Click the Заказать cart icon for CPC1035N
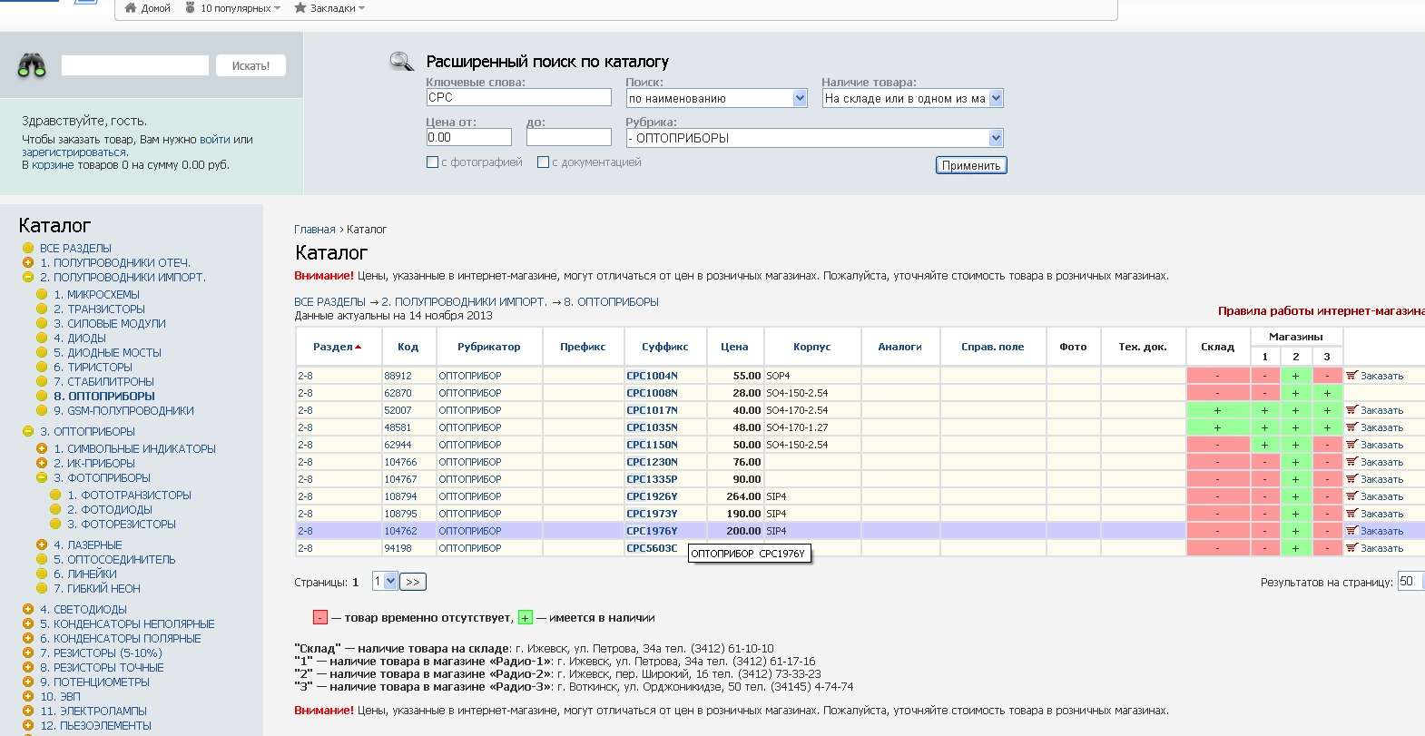The width and height of the screenshot is (1425, 736). 1351,427
